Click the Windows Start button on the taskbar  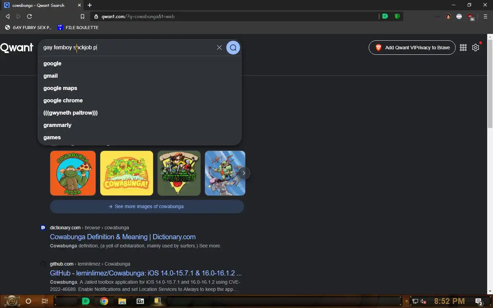click(12, 301)
